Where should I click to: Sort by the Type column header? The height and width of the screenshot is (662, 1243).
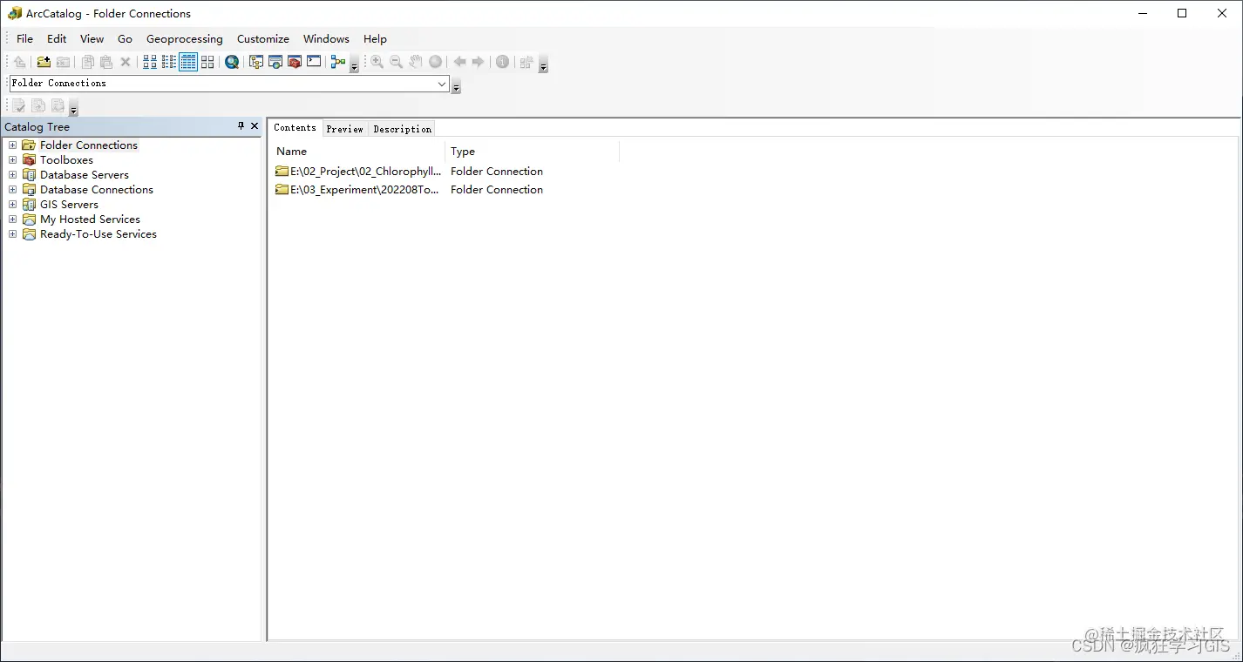pyautogui.click(x=532, y=152)
